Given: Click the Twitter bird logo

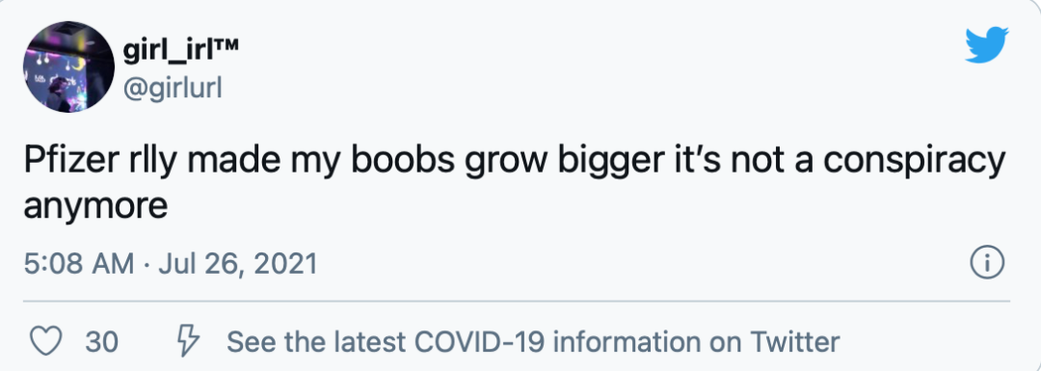Looking at the screenshot, I should [987, 44].
